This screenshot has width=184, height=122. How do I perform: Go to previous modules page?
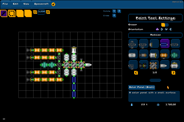[x=136, y=73]
